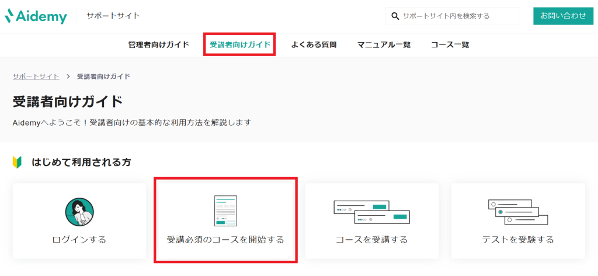598x276 pixels.
Task: Click the course list icon above コースを受講する
Action: [x=371, y=212]
